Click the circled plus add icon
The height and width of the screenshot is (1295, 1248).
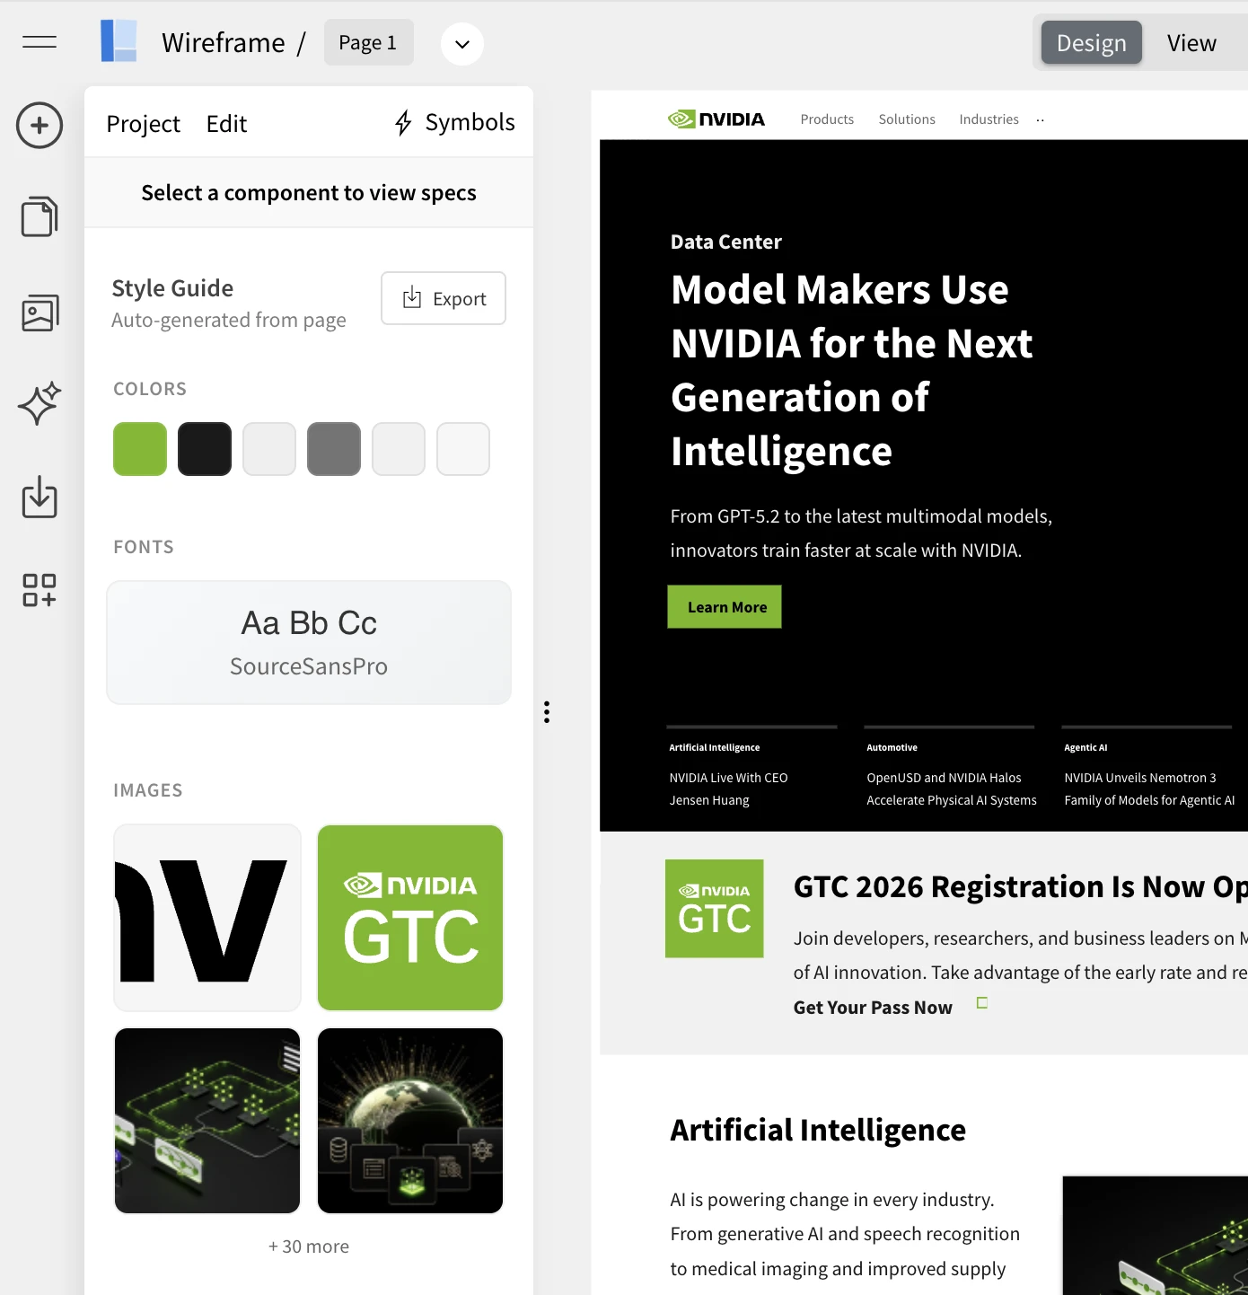click(x=40, y=125)
